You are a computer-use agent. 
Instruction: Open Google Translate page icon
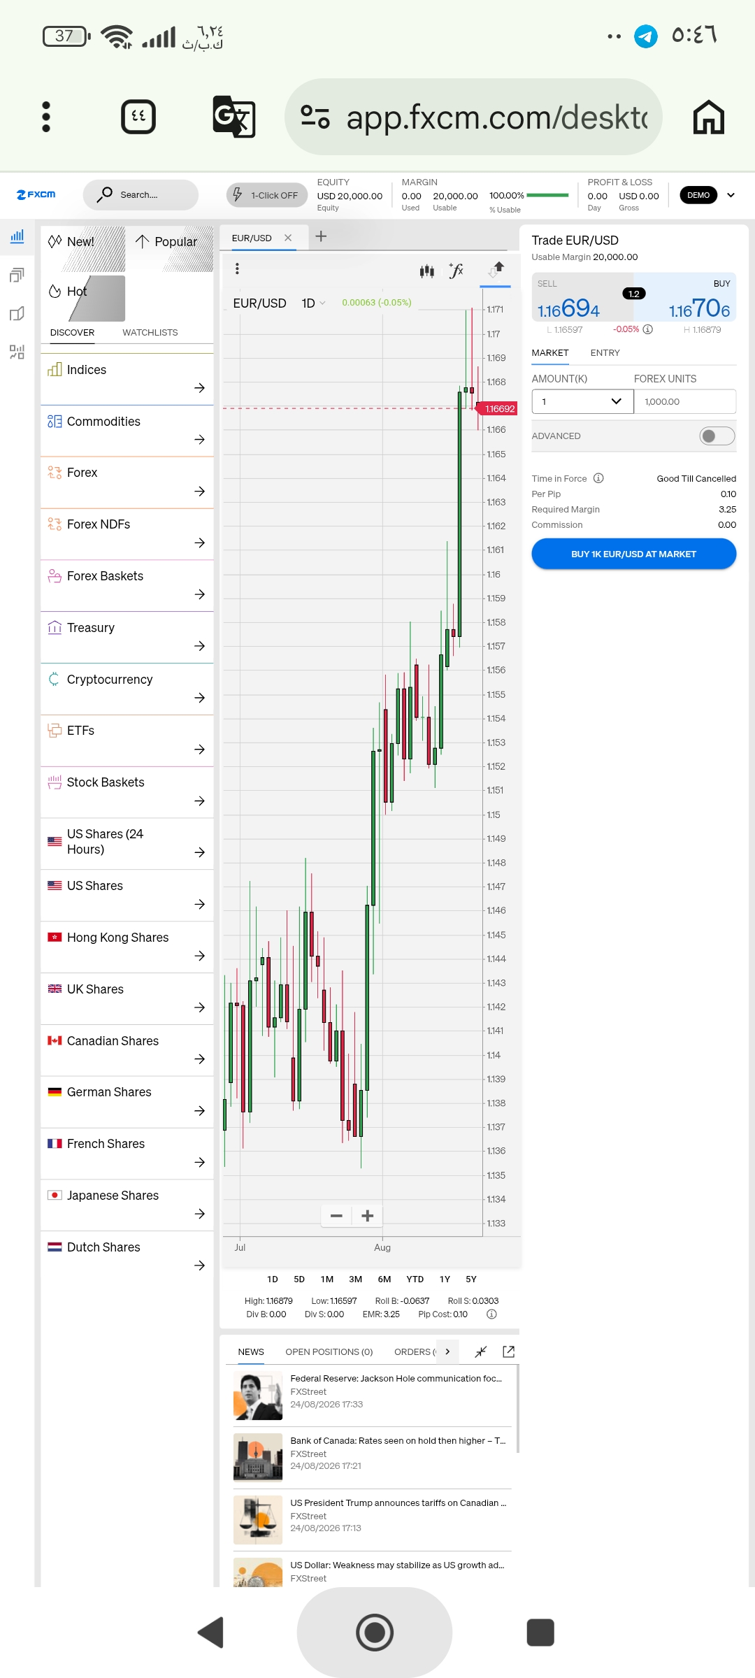(233, 117)
